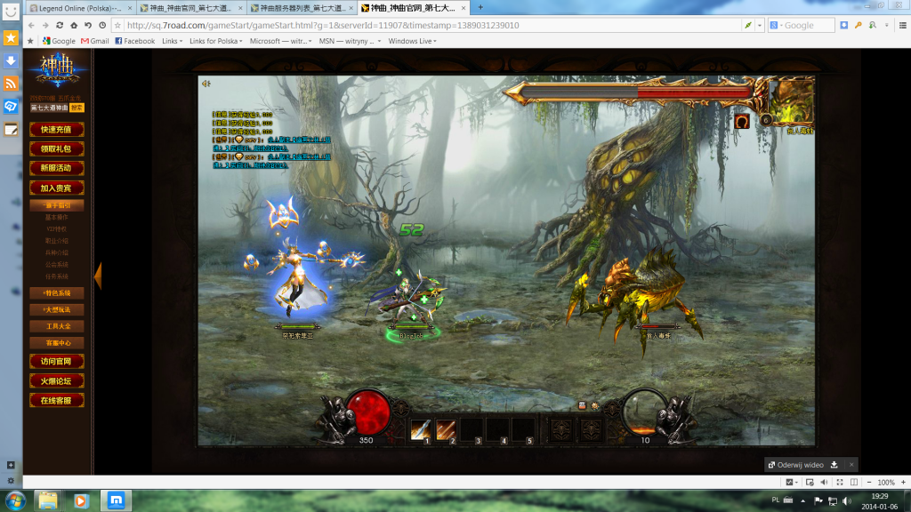Switch to the 神曲服务器列表 tab
Viewport: 911px width, 512px height.
pyautogui.click(x=301, y=8)
